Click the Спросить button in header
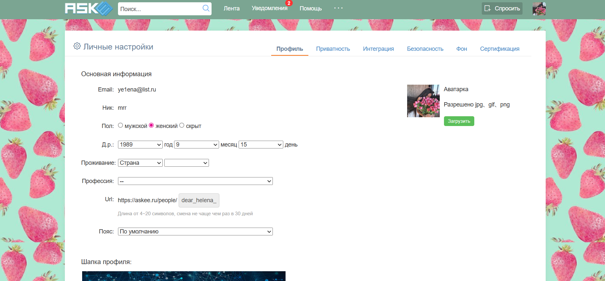This screenshot has width=605, height=281. point(502,8)
